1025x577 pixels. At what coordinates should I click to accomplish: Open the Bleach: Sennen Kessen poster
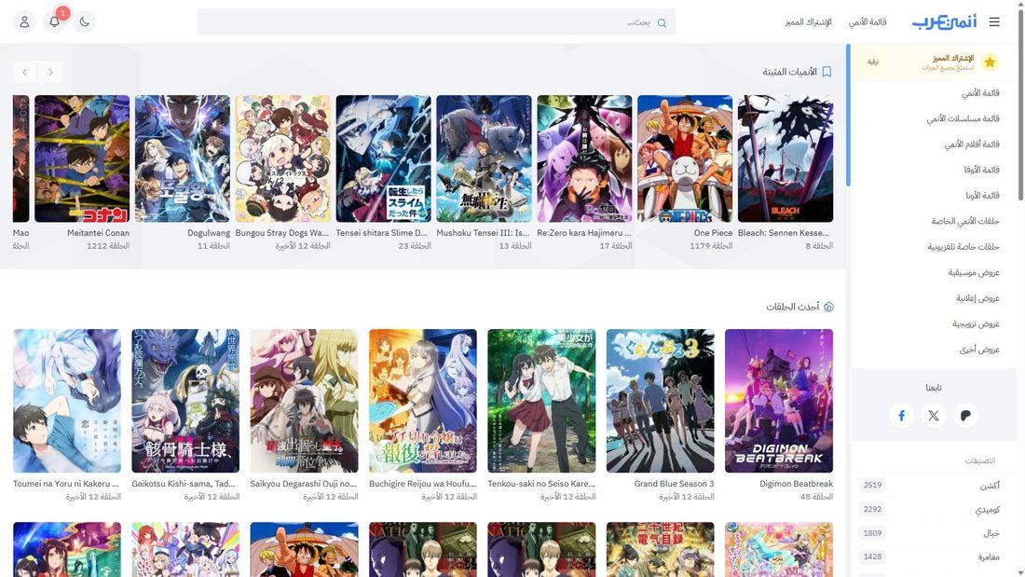(786, 159)
